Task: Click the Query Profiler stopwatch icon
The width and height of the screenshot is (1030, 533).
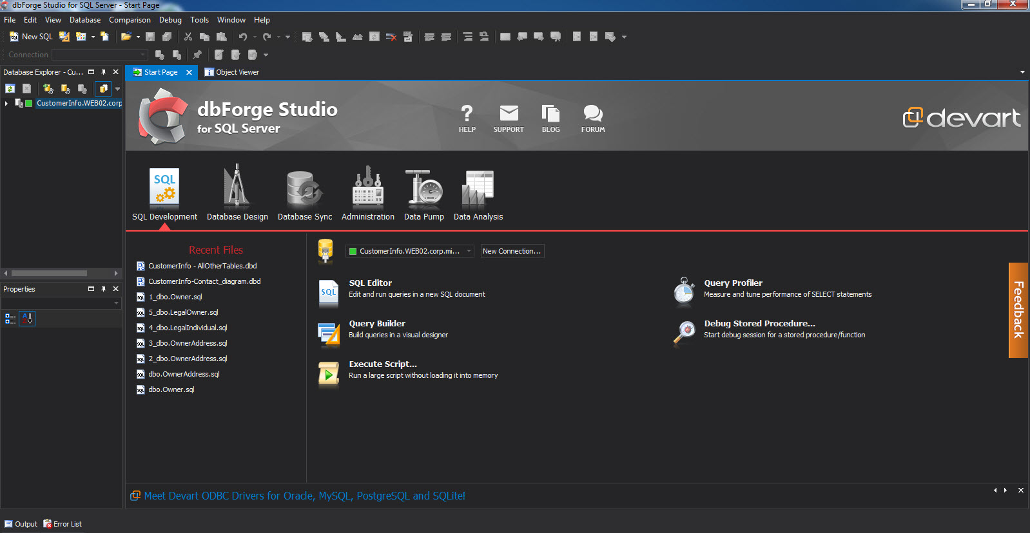Action: 684,290
